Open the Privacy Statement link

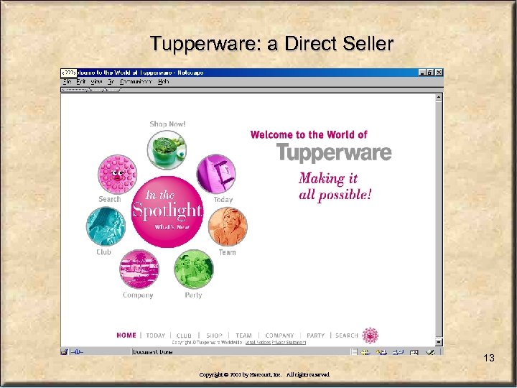point(289,343)
